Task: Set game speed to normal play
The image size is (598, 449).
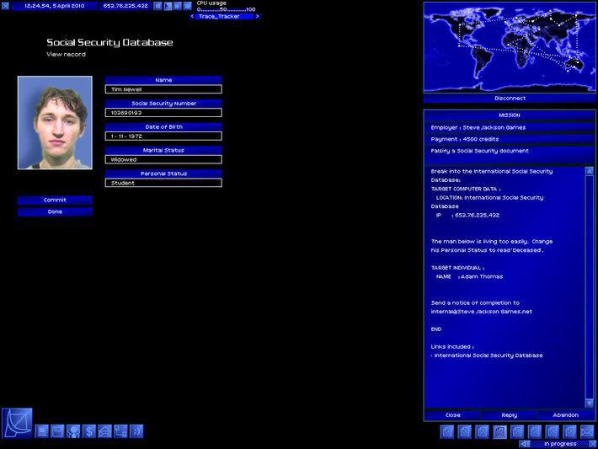Action: click(168, 6)
